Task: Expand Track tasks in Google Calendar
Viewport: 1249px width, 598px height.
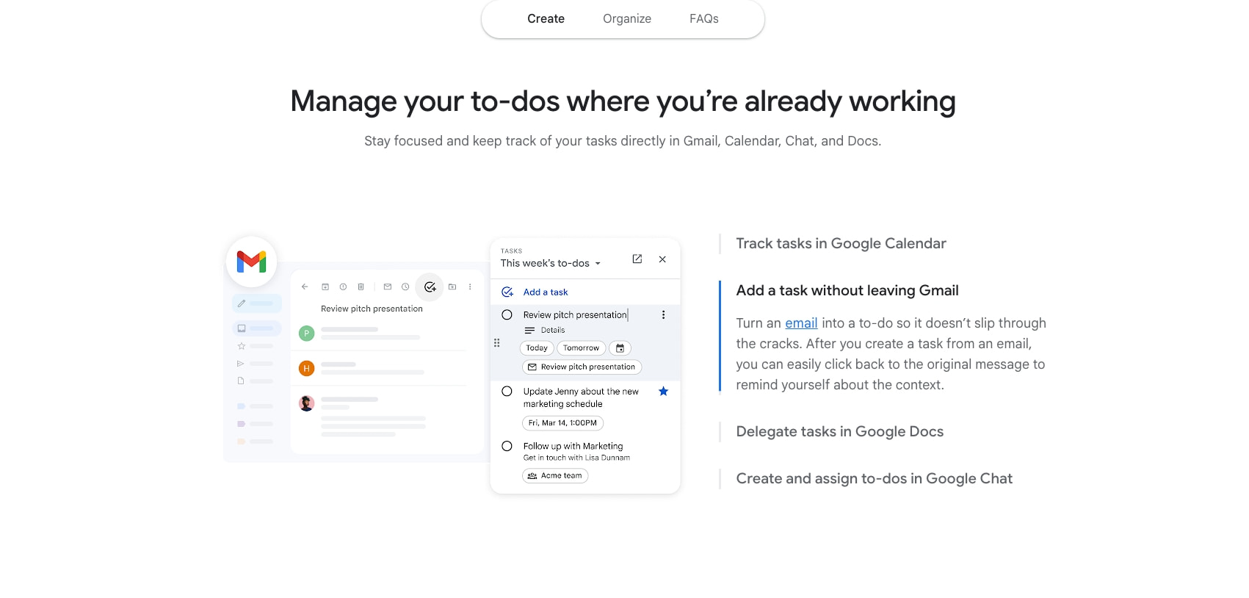Action: [x=841, y=244]
